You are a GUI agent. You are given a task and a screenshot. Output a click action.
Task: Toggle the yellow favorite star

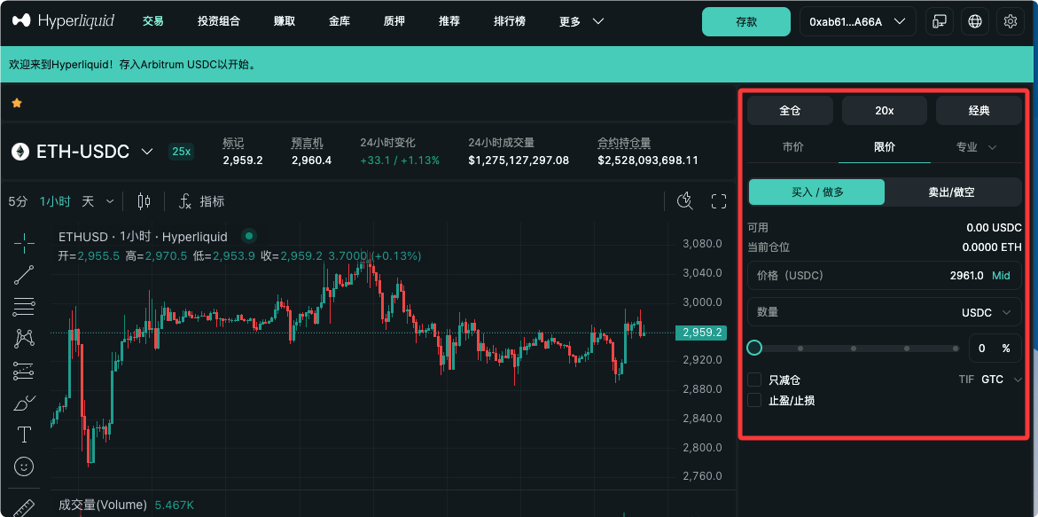(x=16, y=103)
